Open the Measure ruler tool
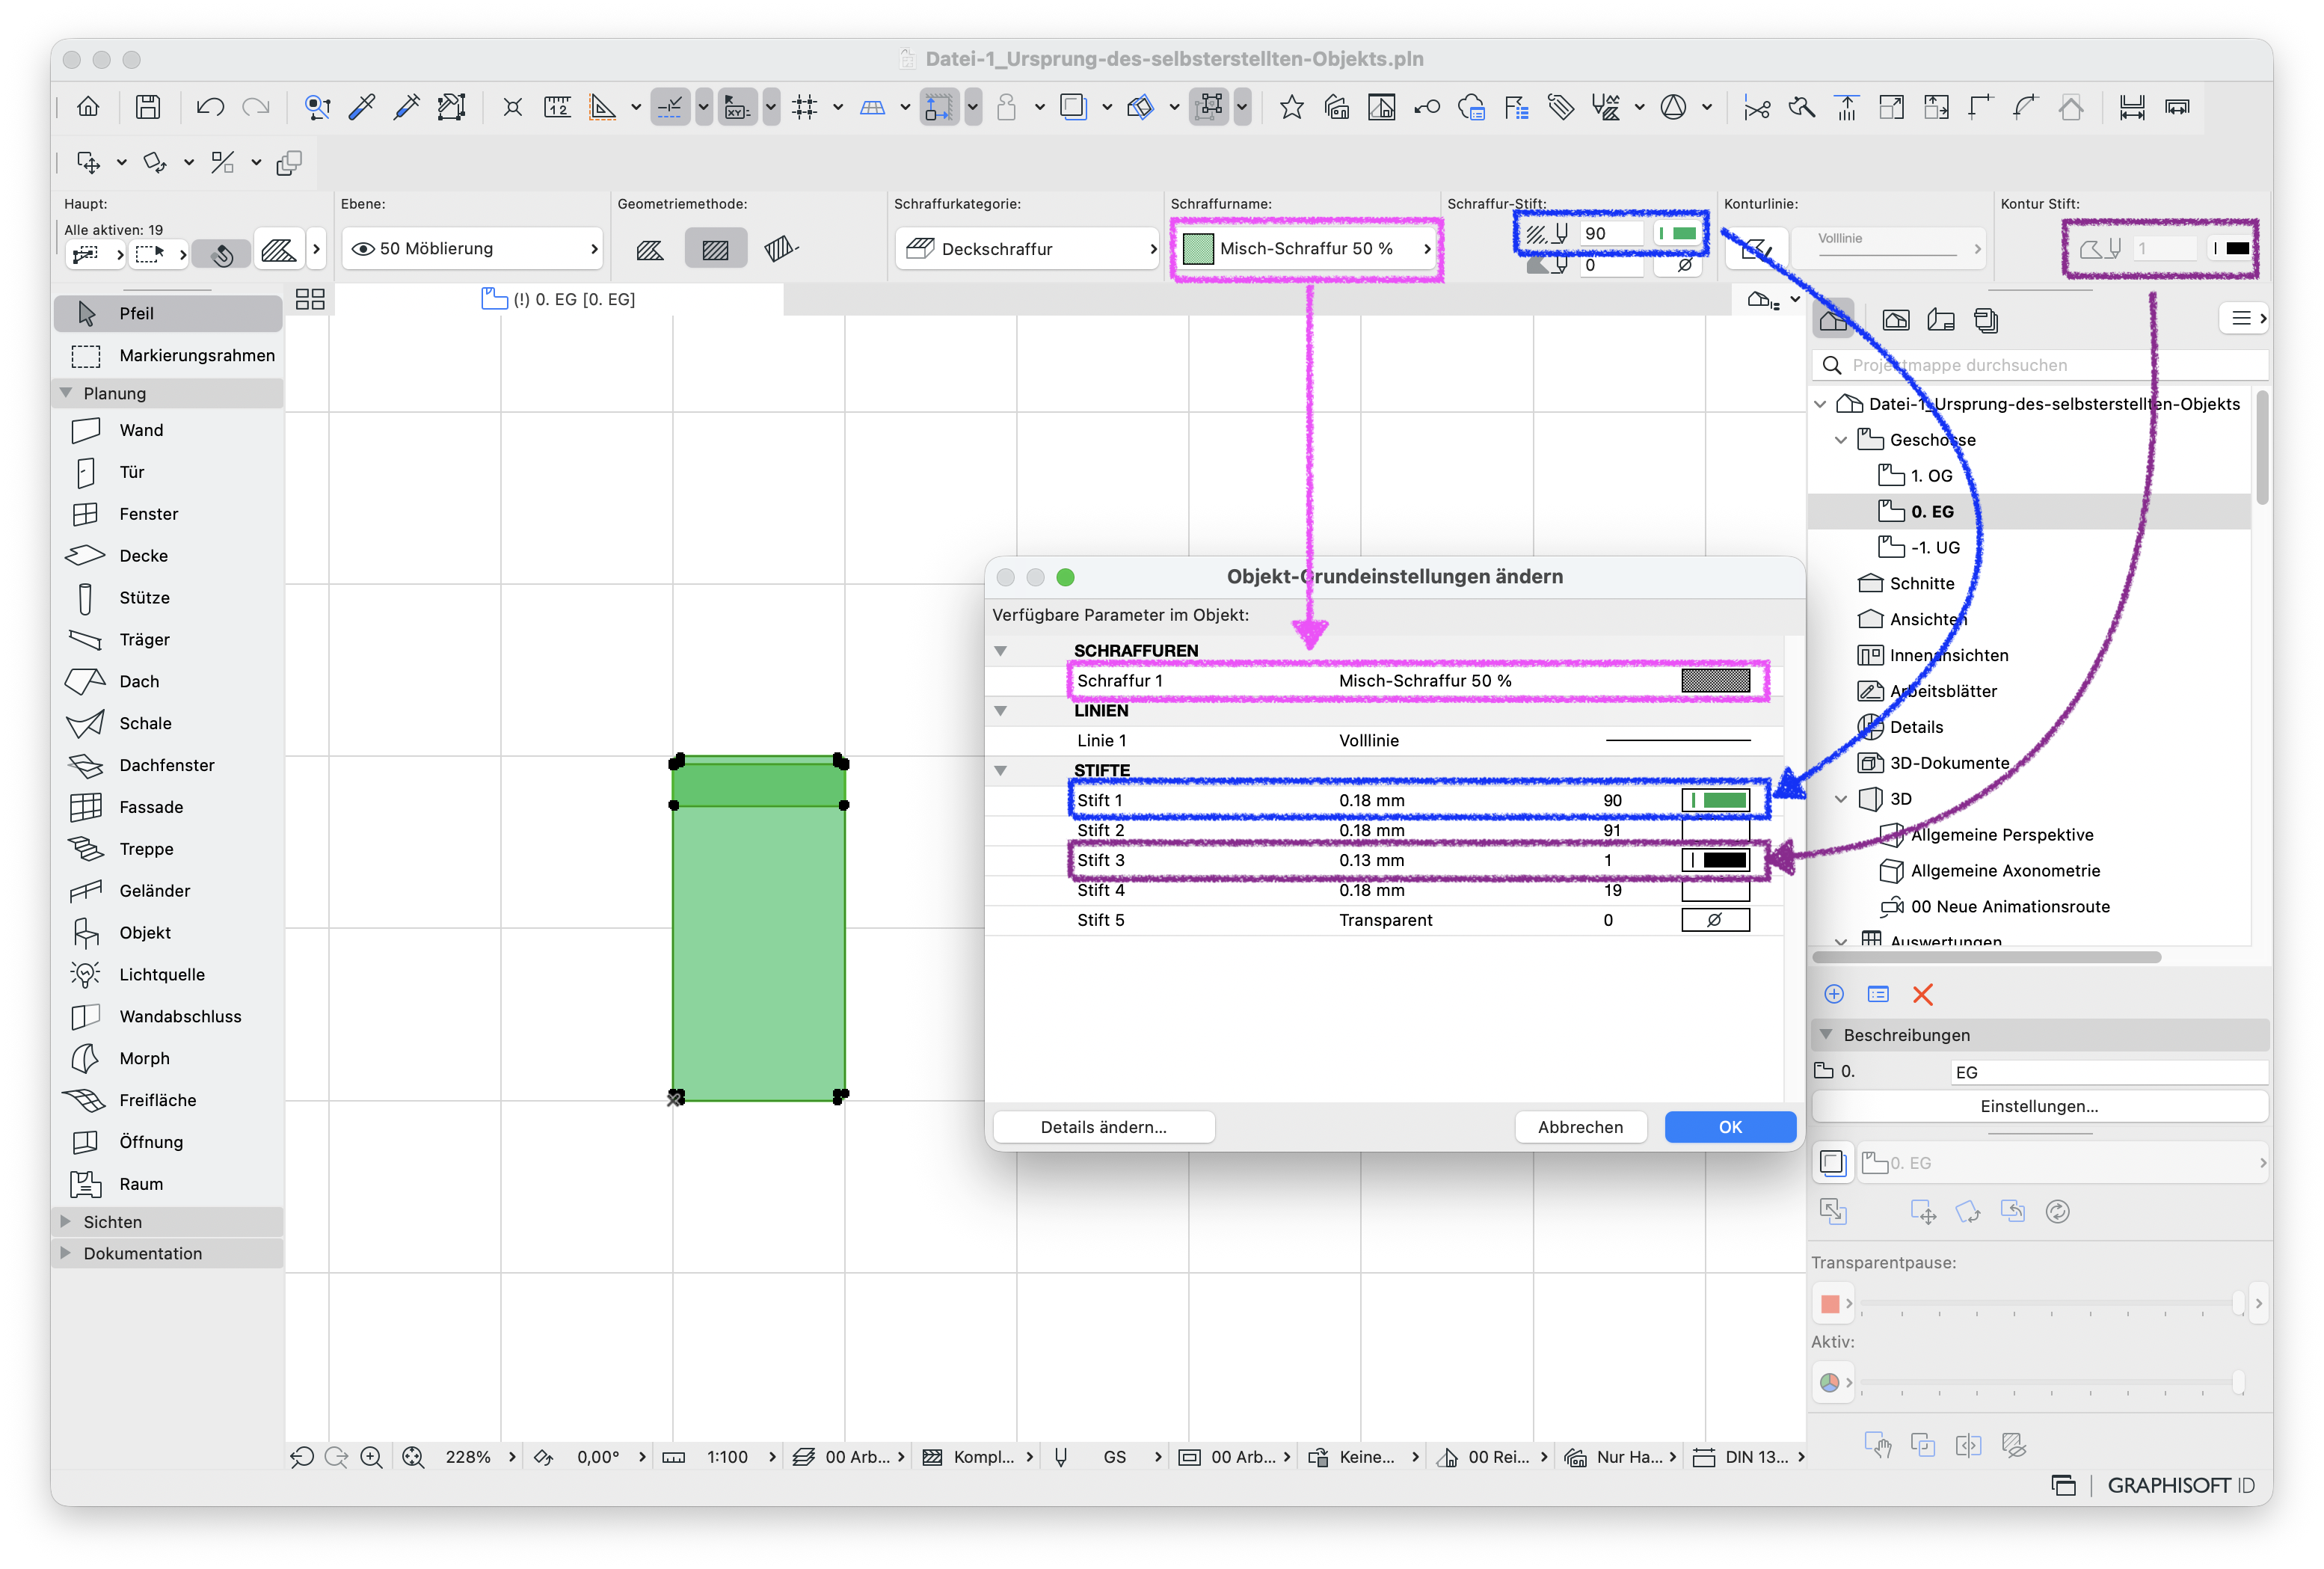This screenshot has width=2324, height=1569. tap(557, 107)
